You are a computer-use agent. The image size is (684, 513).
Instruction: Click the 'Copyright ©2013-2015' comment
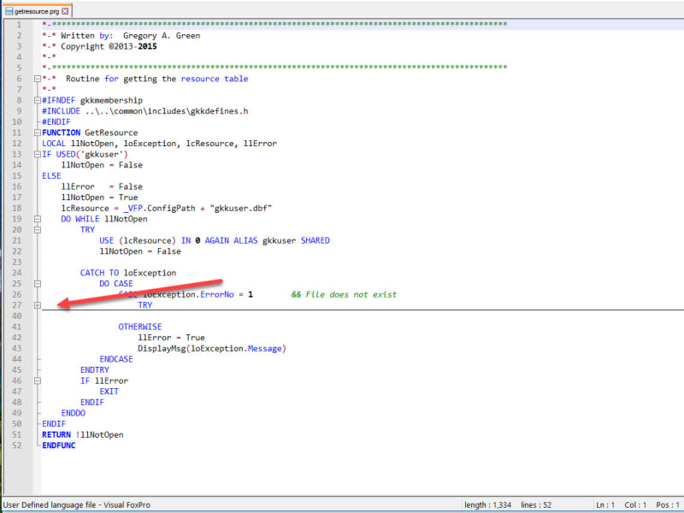click(x=109, y=46)
